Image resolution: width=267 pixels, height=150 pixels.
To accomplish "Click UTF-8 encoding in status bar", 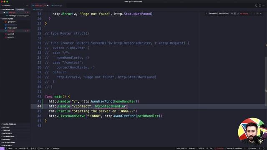I will (x=201, y=148).
